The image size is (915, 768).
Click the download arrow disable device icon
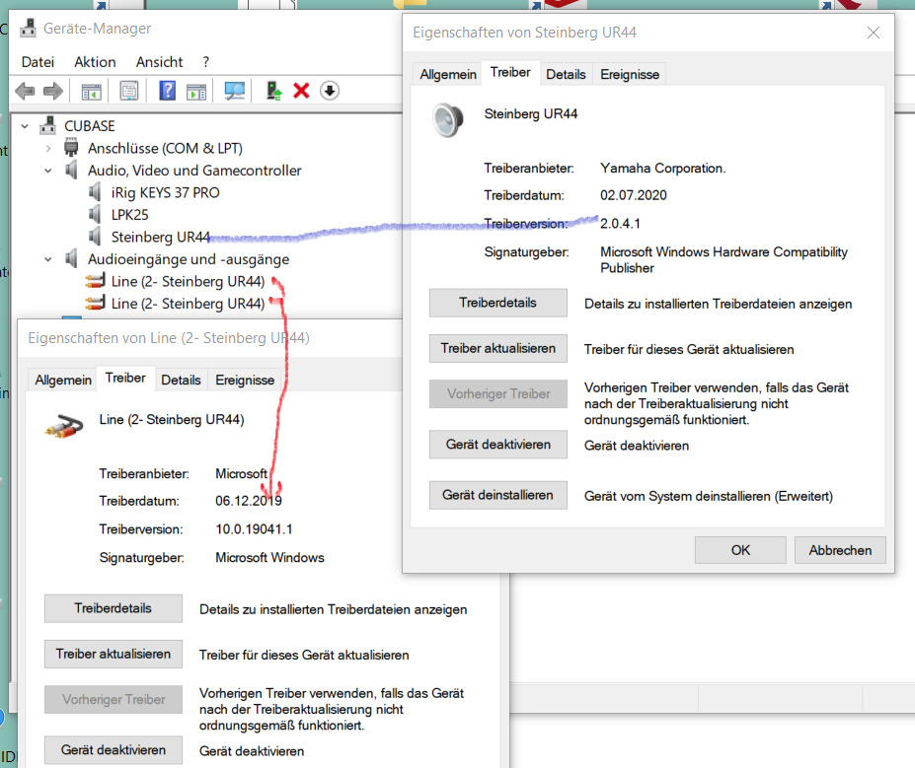click(330, 91)
